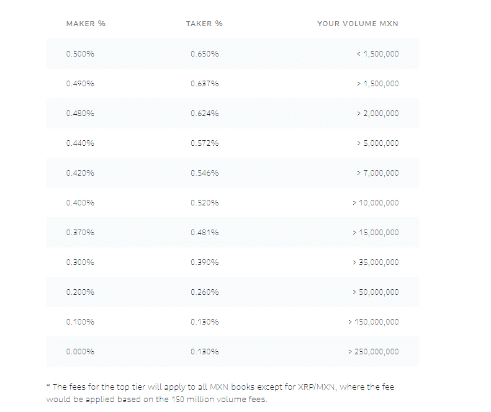Select the 0.500% maker fee cell
The image size is (491, 412).
80,54
